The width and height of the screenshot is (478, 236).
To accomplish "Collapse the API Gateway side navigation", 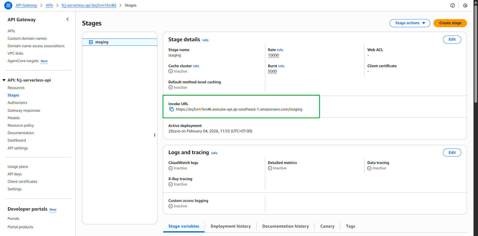I will tap(68, 19).
